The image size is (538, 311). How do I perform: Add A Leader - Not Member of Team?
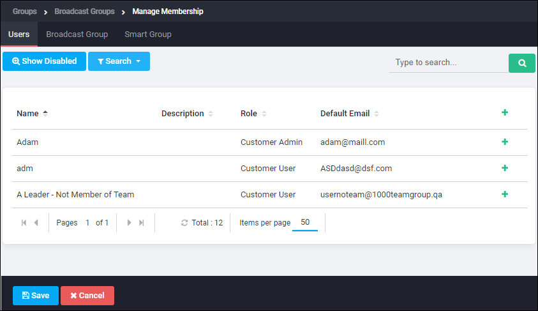(504, 194)
